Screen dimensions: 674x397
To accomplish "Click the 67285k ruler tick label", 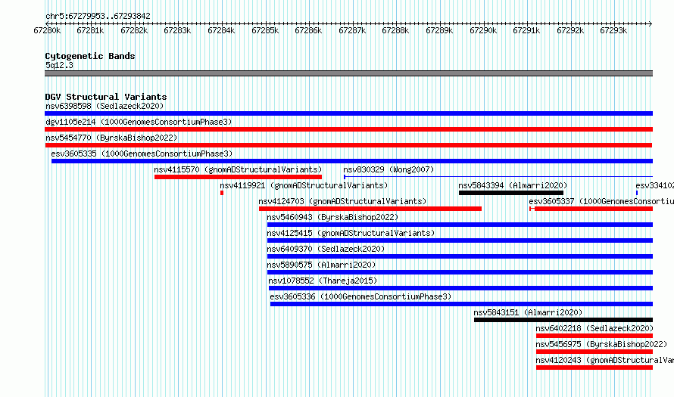I will 265,30.
